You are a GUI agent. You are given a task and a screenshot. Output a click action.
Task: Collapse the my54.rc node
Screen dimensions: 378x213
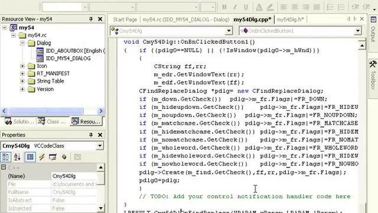[14, 35]
